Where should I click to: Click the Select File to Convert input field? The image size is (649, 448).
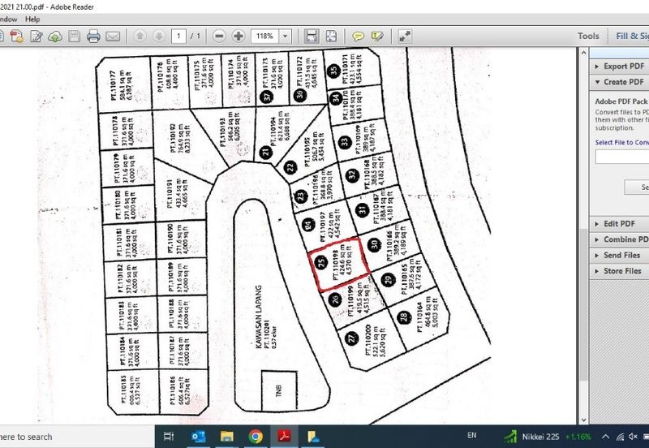621,156
